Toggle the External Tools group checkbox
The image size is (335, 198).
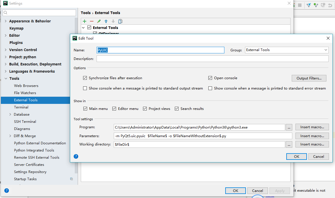[x=89, y=28]
